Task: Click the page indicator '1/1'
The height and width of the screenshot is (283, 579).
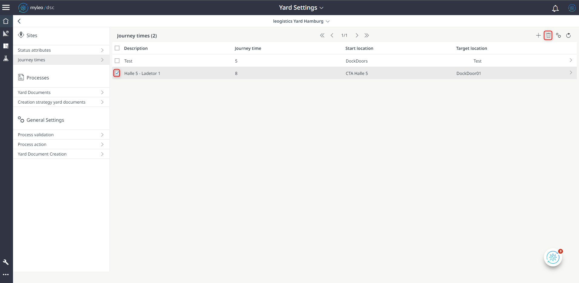Action: [344, 35]
